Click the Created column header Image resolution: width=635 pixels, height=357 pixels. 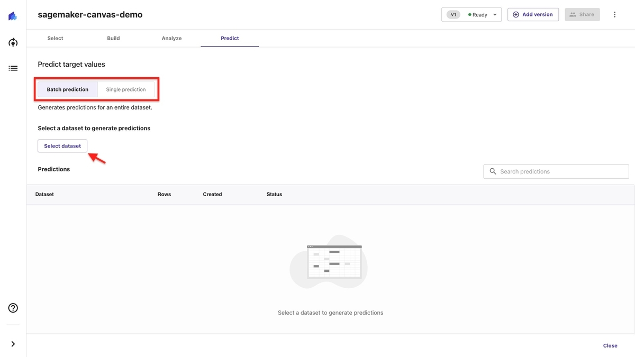[x=212, y=194]
